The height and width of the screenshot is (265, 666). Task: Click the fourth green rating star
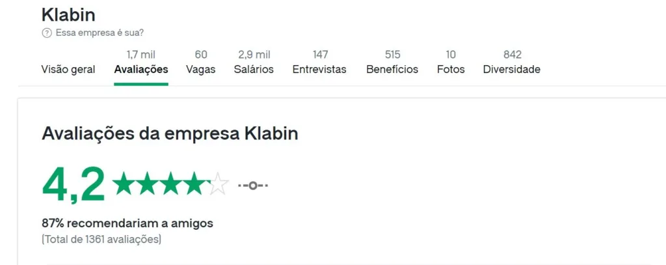tap(195, 184)
